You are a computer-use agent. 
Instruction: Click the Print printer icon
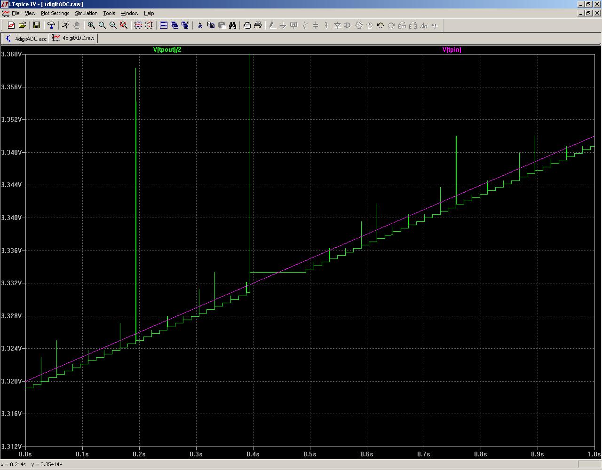click(258, 25)
